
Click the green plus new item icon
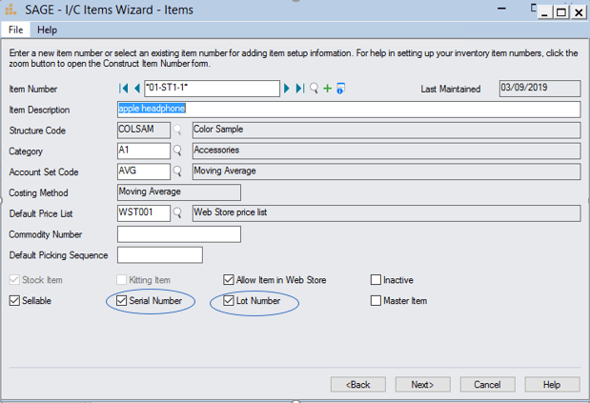pos(327,89)
